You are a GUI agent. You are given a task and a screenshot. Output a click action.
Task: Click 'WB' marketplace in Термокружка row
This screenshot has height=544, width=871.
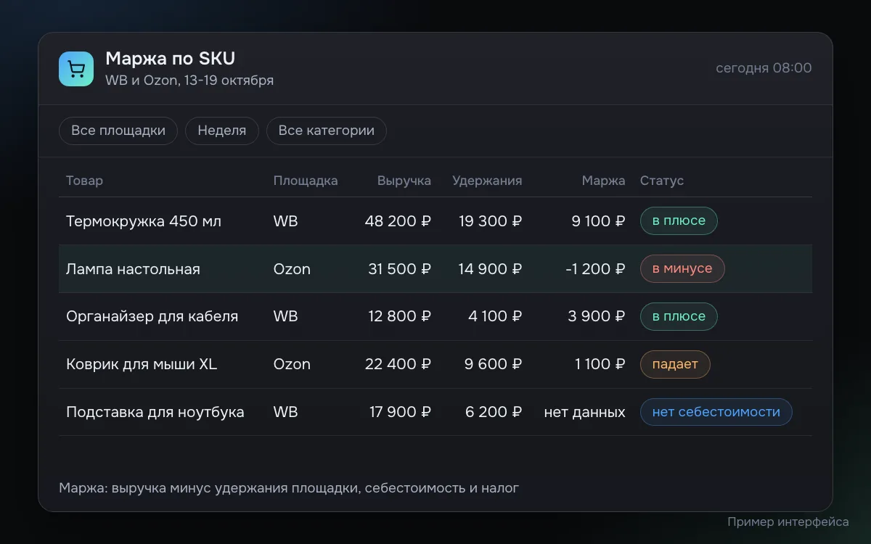286,221
